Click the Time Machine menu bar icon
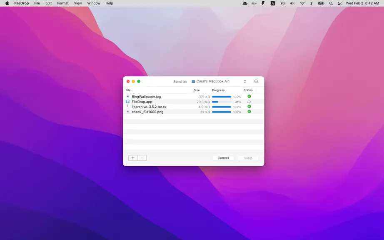The height and width of the screenshot is (240, 384). point(283,3)
